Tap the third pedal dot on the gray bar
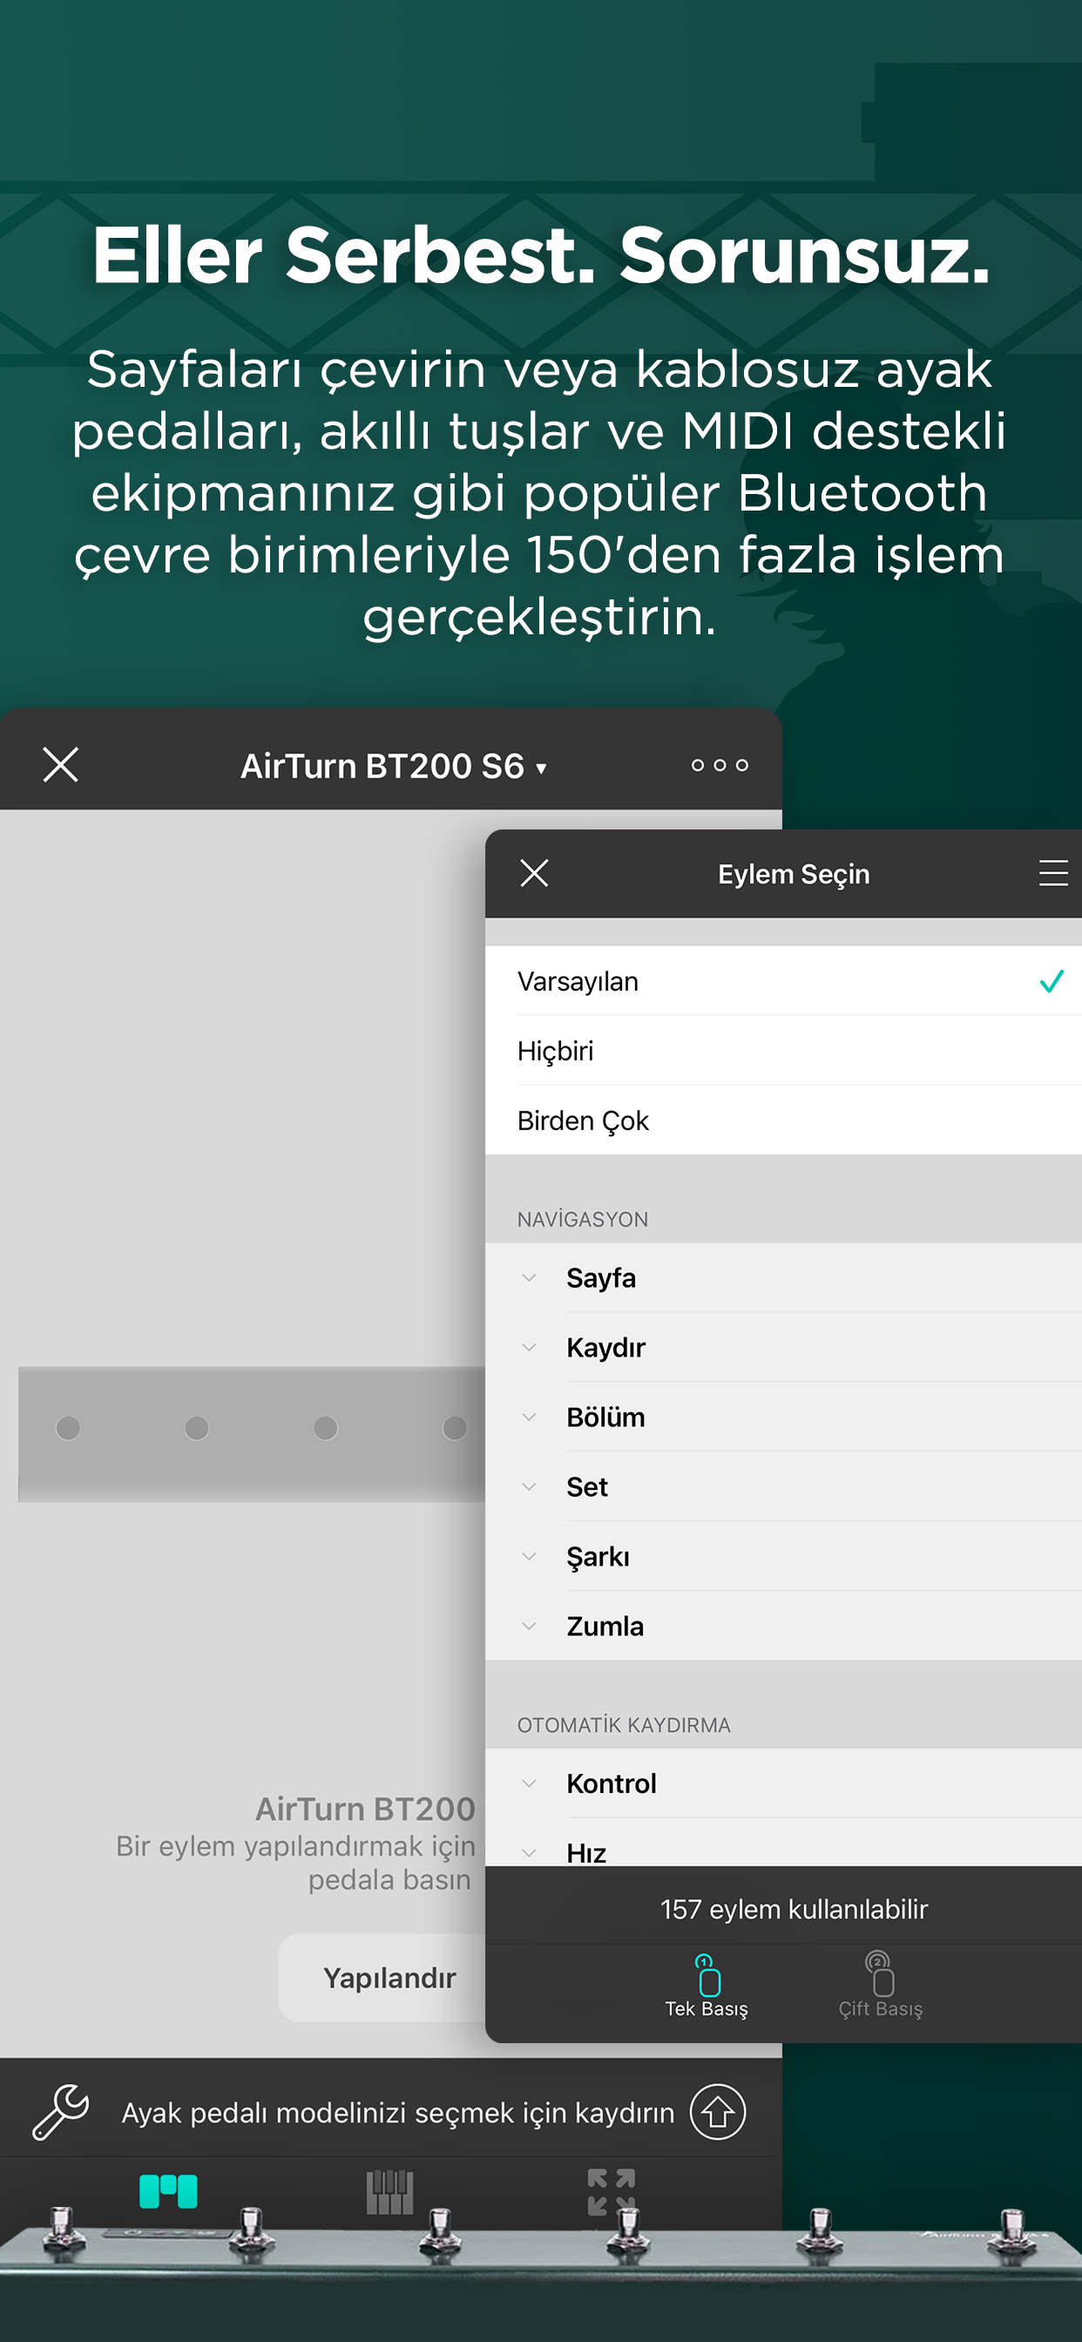Viewport: 1082px width, 2342px height. coord(326,1427)
